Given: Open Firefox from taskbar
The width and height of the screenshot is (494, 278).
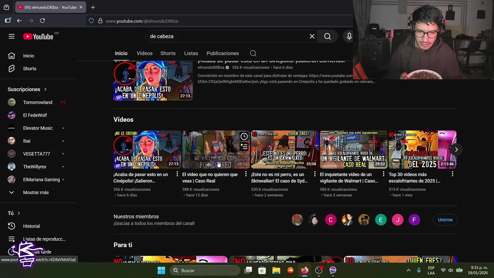Looking at the screenshot, I should [x=305, y=270].
